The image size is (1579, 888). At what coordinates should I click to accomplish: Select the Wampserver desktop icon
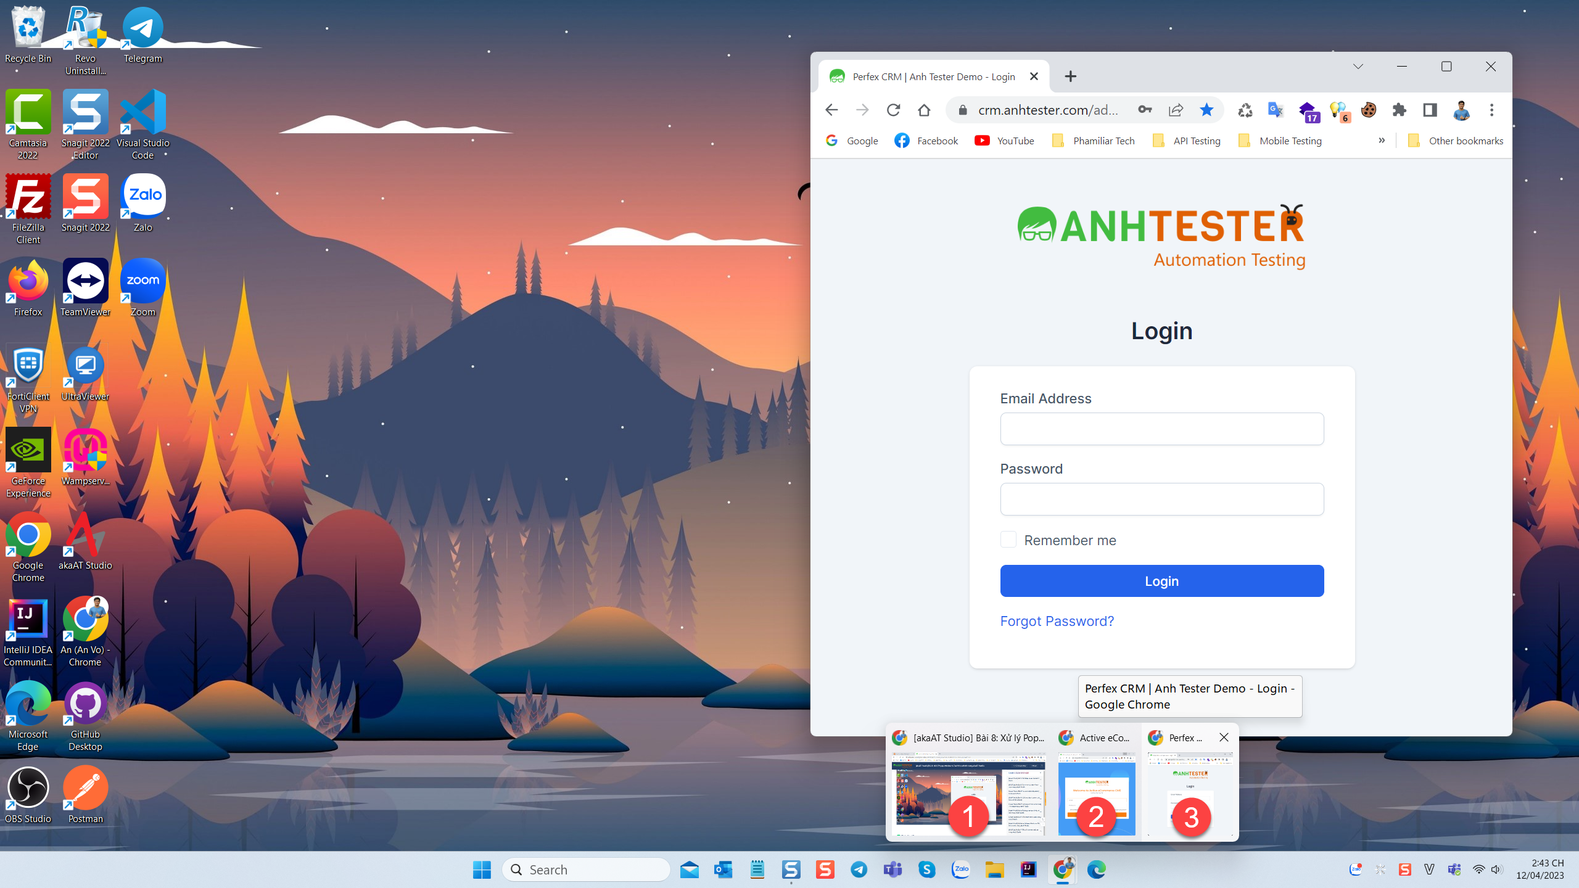tap(85, 457)
